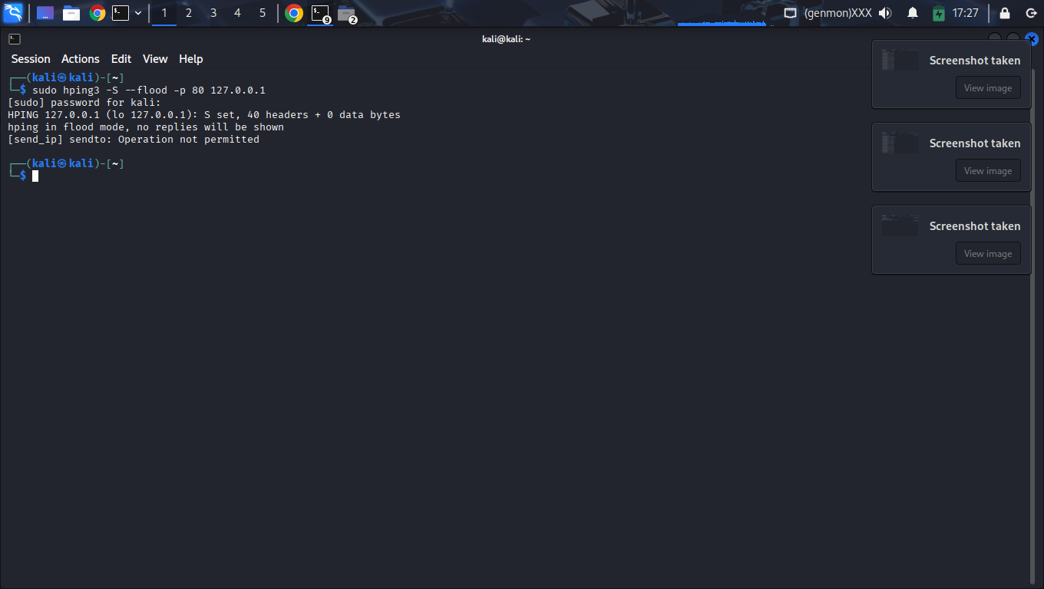
Task: Click the middle Screenshot taken notification thumbnail
Action: pos(900,143)
